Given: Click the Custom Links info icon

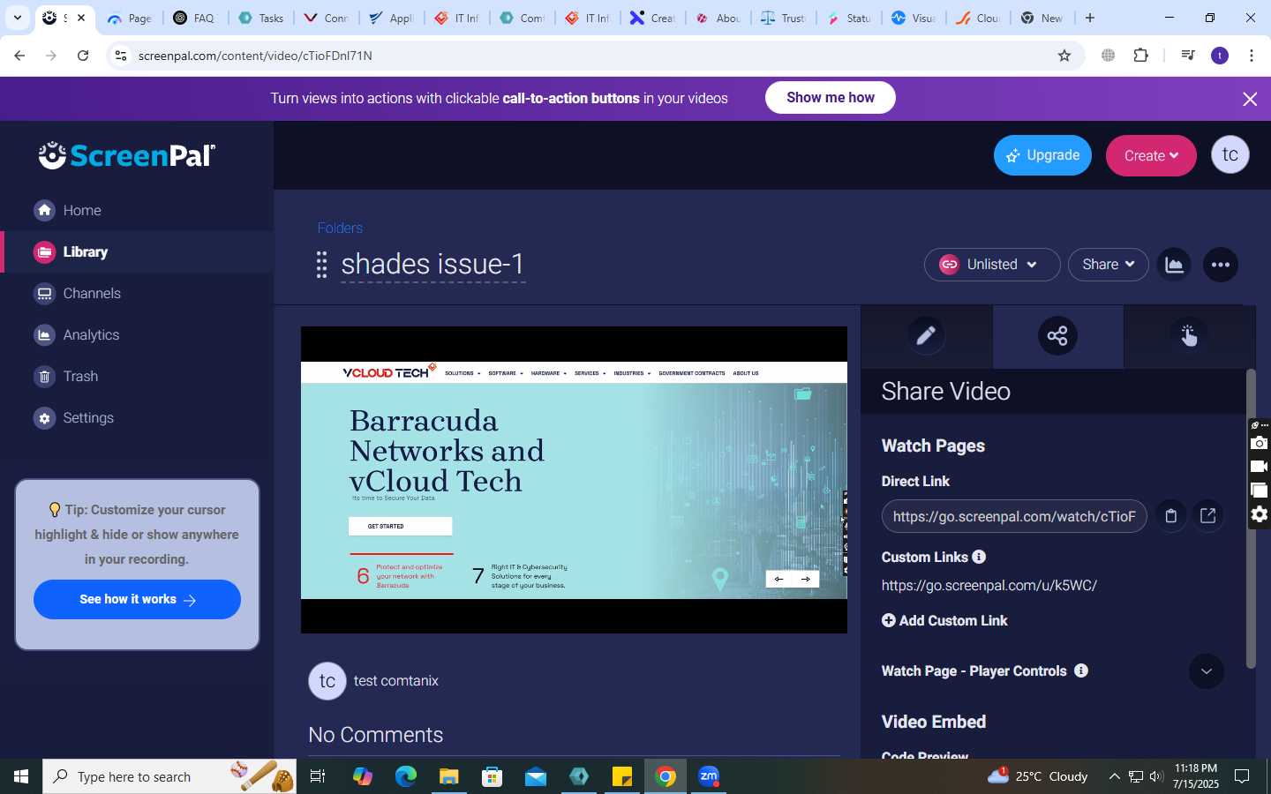Looking at the screenshot, I should click(x=979, y=557).
